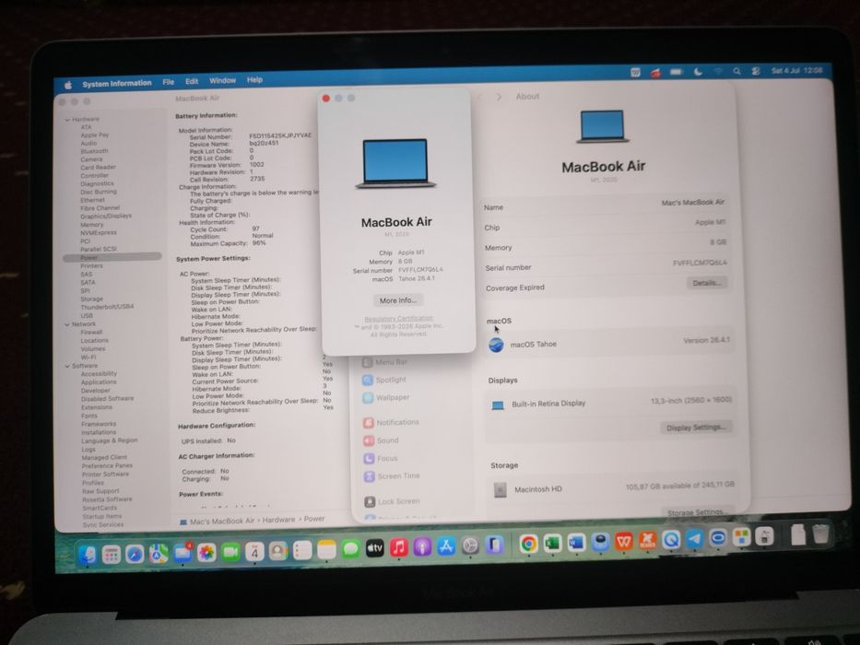Collapse the Network section in sidebar
This screenshot has height=645, width=860.
point(67,324)
